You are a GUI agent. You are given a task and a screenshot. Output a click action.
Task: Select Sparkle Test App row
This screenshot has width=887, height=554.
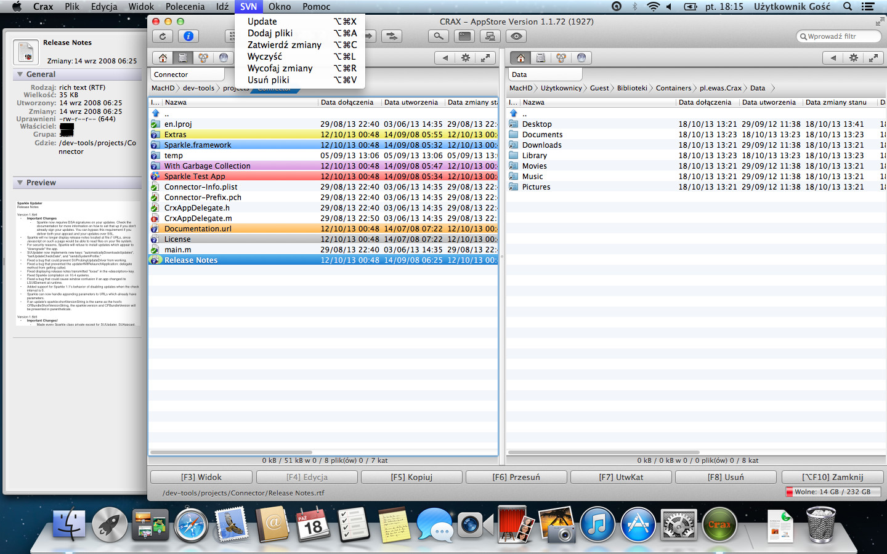click(323, 177)
